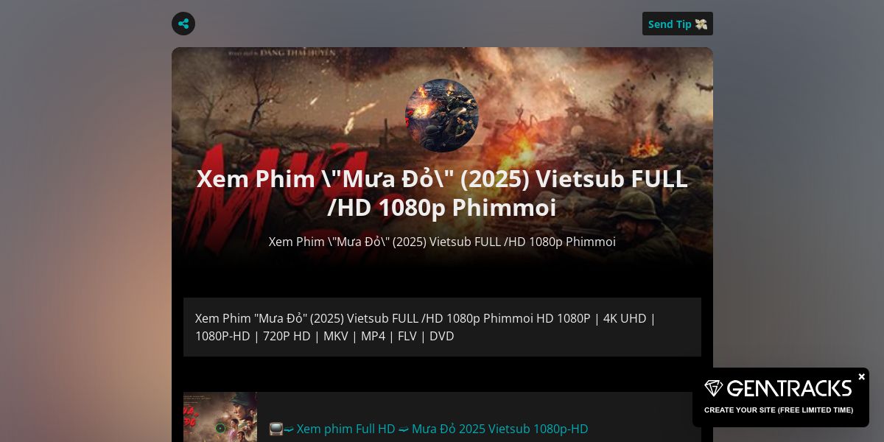The height and width of the screenshot is (442, 884).
Task: Select the small subtitle below the heading
Action: (x=442, y=242)
